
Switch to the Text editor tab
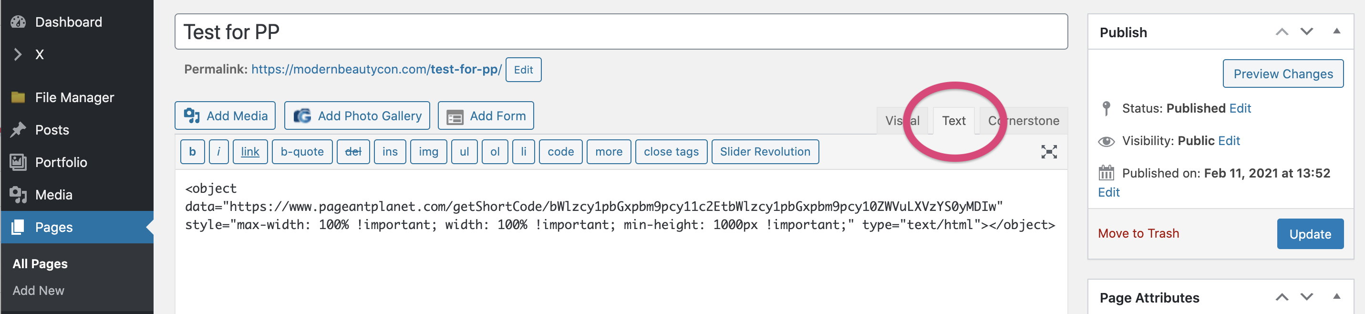(953, 121)
